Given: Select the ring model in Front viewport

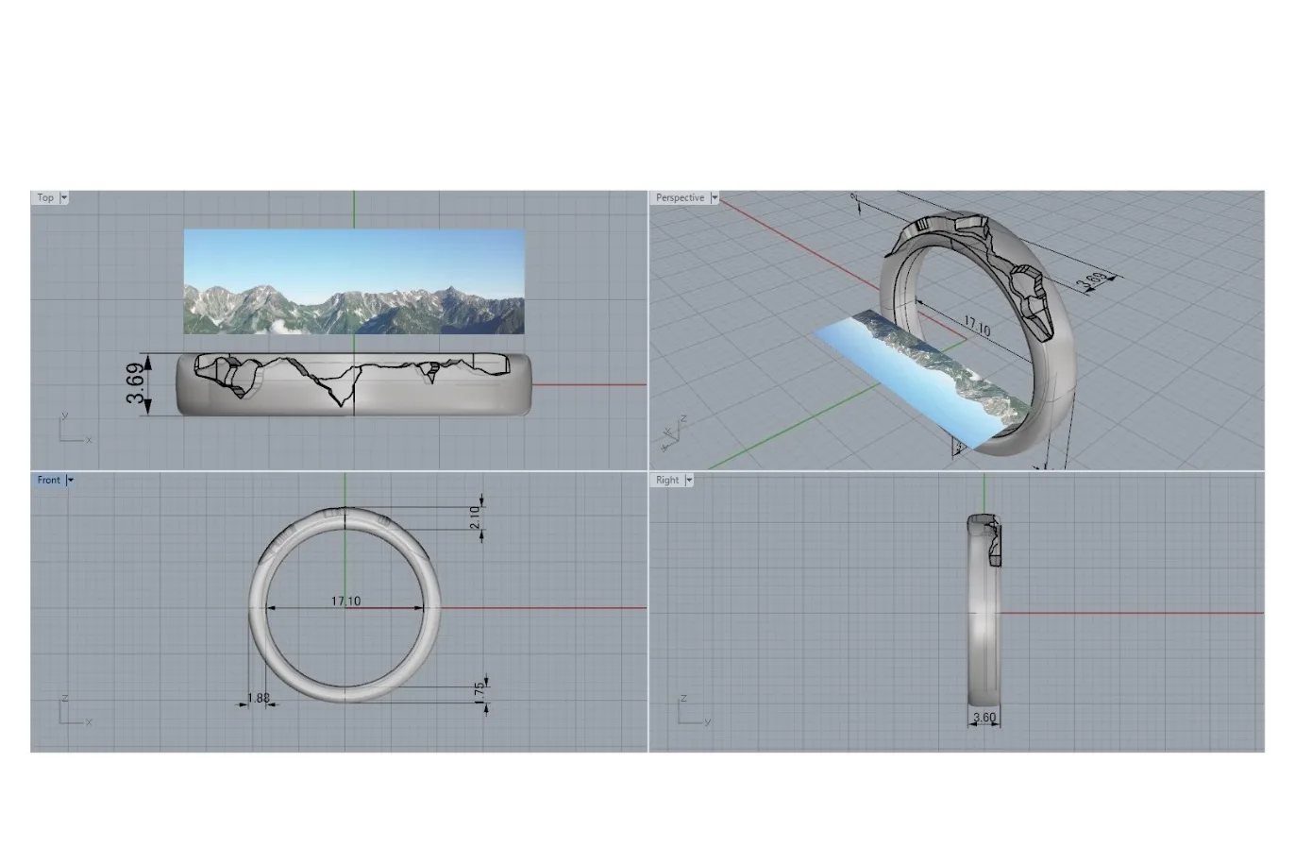Looking at the screenshot, I should click(345, 604).
